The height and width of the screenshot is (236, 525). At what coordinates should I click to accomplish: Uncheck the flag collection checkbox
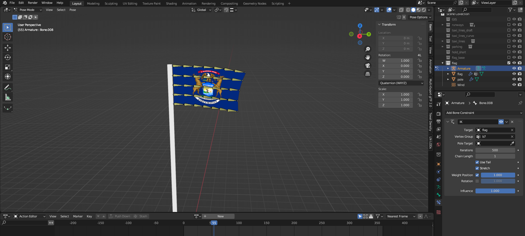click(x=509, y=63)
